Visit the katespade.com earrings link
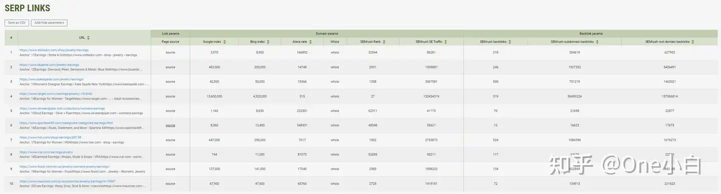 (52, 79)
